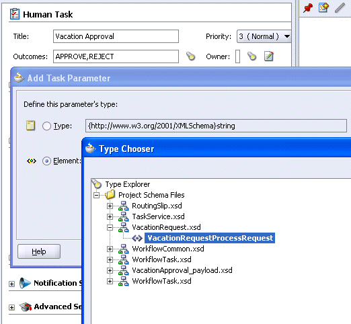Click WorkflowCommon.xsd schema icon
351x324 pixels.
(x=124, y=249)
